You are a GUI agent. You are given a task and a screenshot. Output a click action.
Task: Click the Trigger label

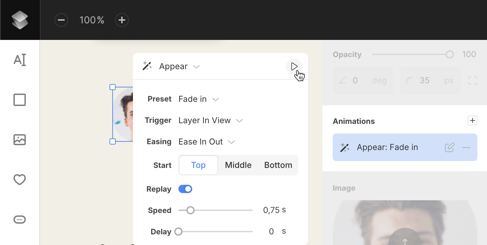coord(158,120)
